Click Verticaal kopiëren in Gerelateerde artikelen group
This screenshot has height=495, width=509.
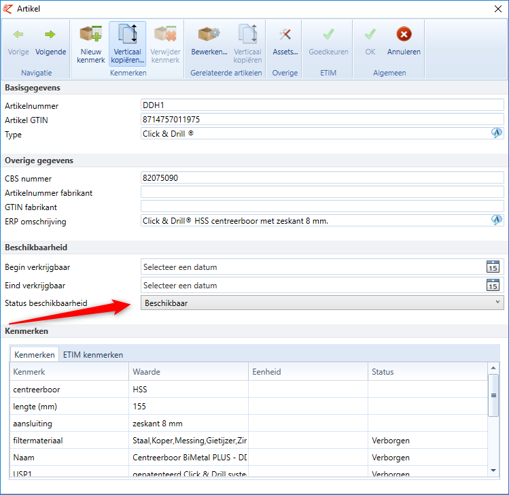click(x=247, y=44)
